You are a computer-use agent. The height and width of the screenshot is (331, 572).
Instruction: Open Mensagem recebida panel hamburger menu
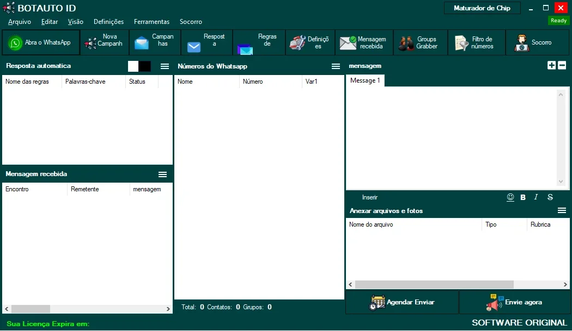click(163, 174)
